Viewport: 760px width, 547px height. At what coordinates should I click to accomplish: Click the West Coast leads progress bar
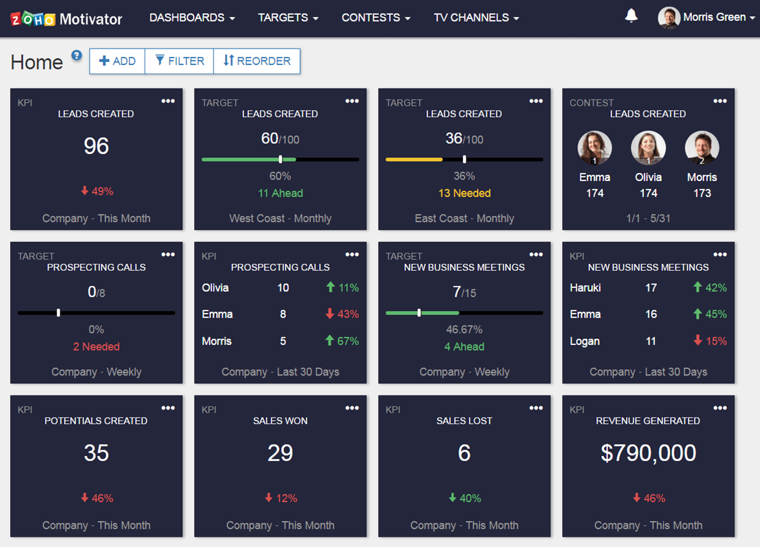point(280,160)
